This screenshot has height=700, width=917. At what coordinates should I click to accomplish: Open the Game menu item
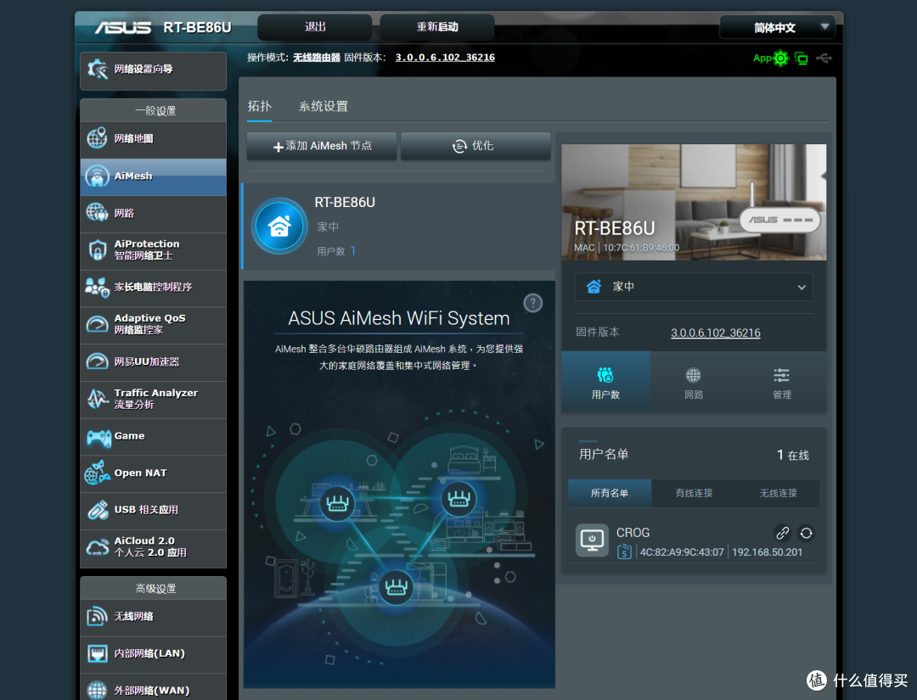(153, 436)
